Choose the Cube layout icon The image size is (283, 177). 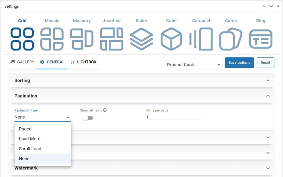[x=171, y=39]
